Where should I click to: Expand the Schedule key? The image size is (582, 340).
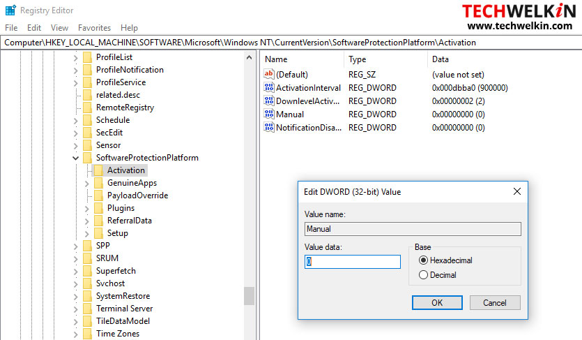coord(76,120)
